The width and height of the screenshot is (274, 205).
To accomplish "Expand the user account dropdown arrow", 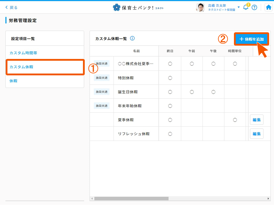I will [x=239, y=7].
